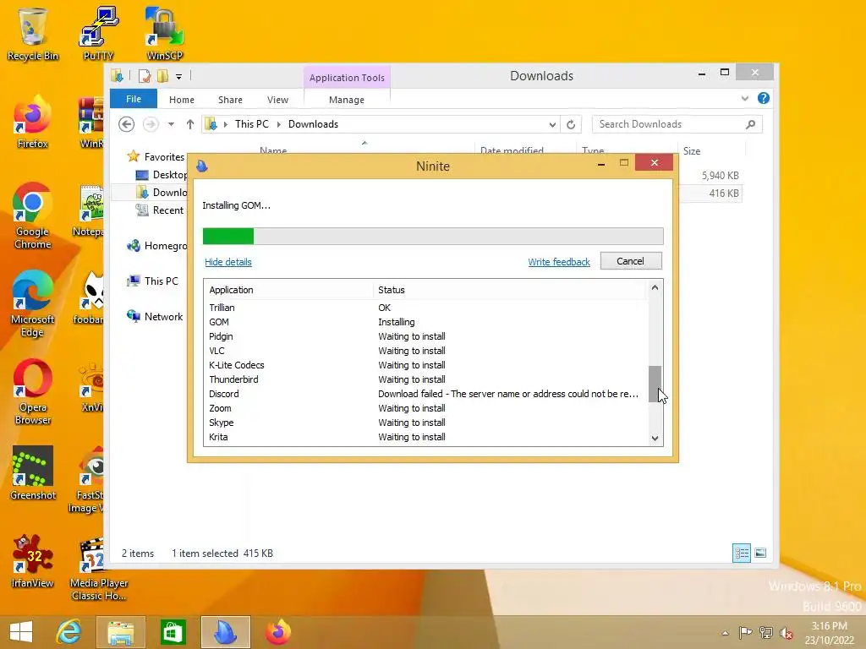This screenshot has height=649, width=866.
Task: Click the Ninite list scroll down arrow
Action: click(x=655, y=439)
